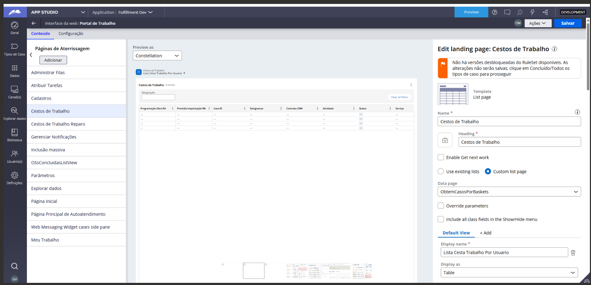591x285 pixels.
Task: Click the Preview button
Action: [x=471, y=12]
